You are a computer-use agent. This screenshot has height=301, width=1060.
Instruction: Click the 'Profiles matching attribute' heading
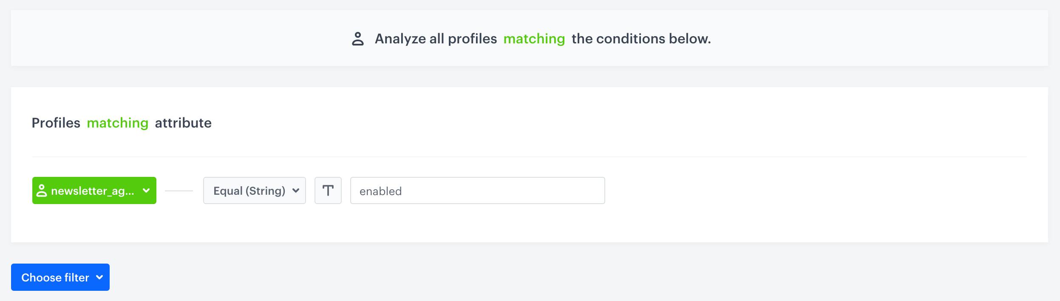click(121, 123)
